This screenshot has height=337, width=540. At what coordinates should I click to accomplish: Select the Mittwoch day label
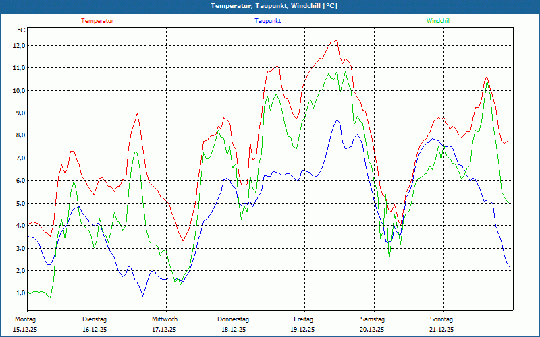point(165,319)
